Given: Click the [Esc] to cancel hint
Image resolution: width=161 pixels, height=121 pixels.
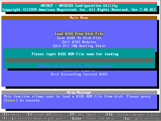Looking at the screenshot, I should (x=102, y=66).
